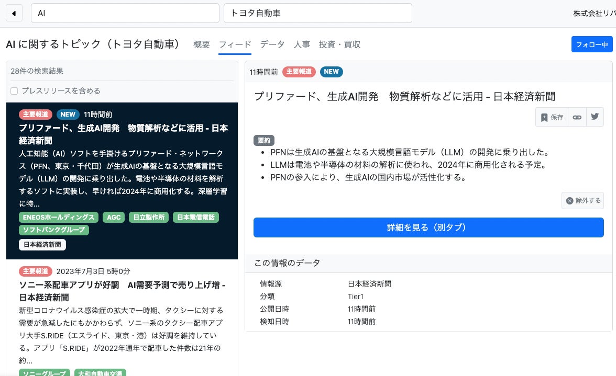Click the Tier1 classification value
Image resolution: width=616 pixels, height=376 pixels.
356,297
